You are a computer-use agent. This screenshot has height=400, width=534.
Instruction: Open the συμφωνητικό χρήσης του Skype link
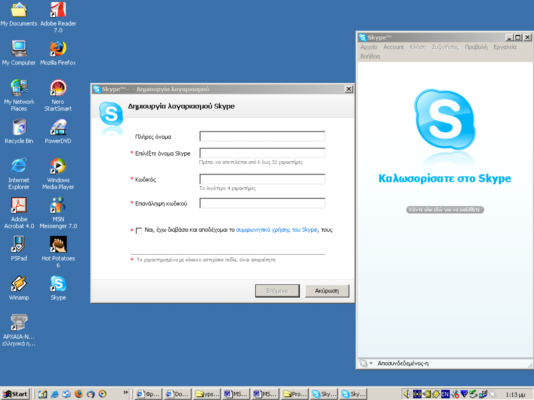point(277,230)
